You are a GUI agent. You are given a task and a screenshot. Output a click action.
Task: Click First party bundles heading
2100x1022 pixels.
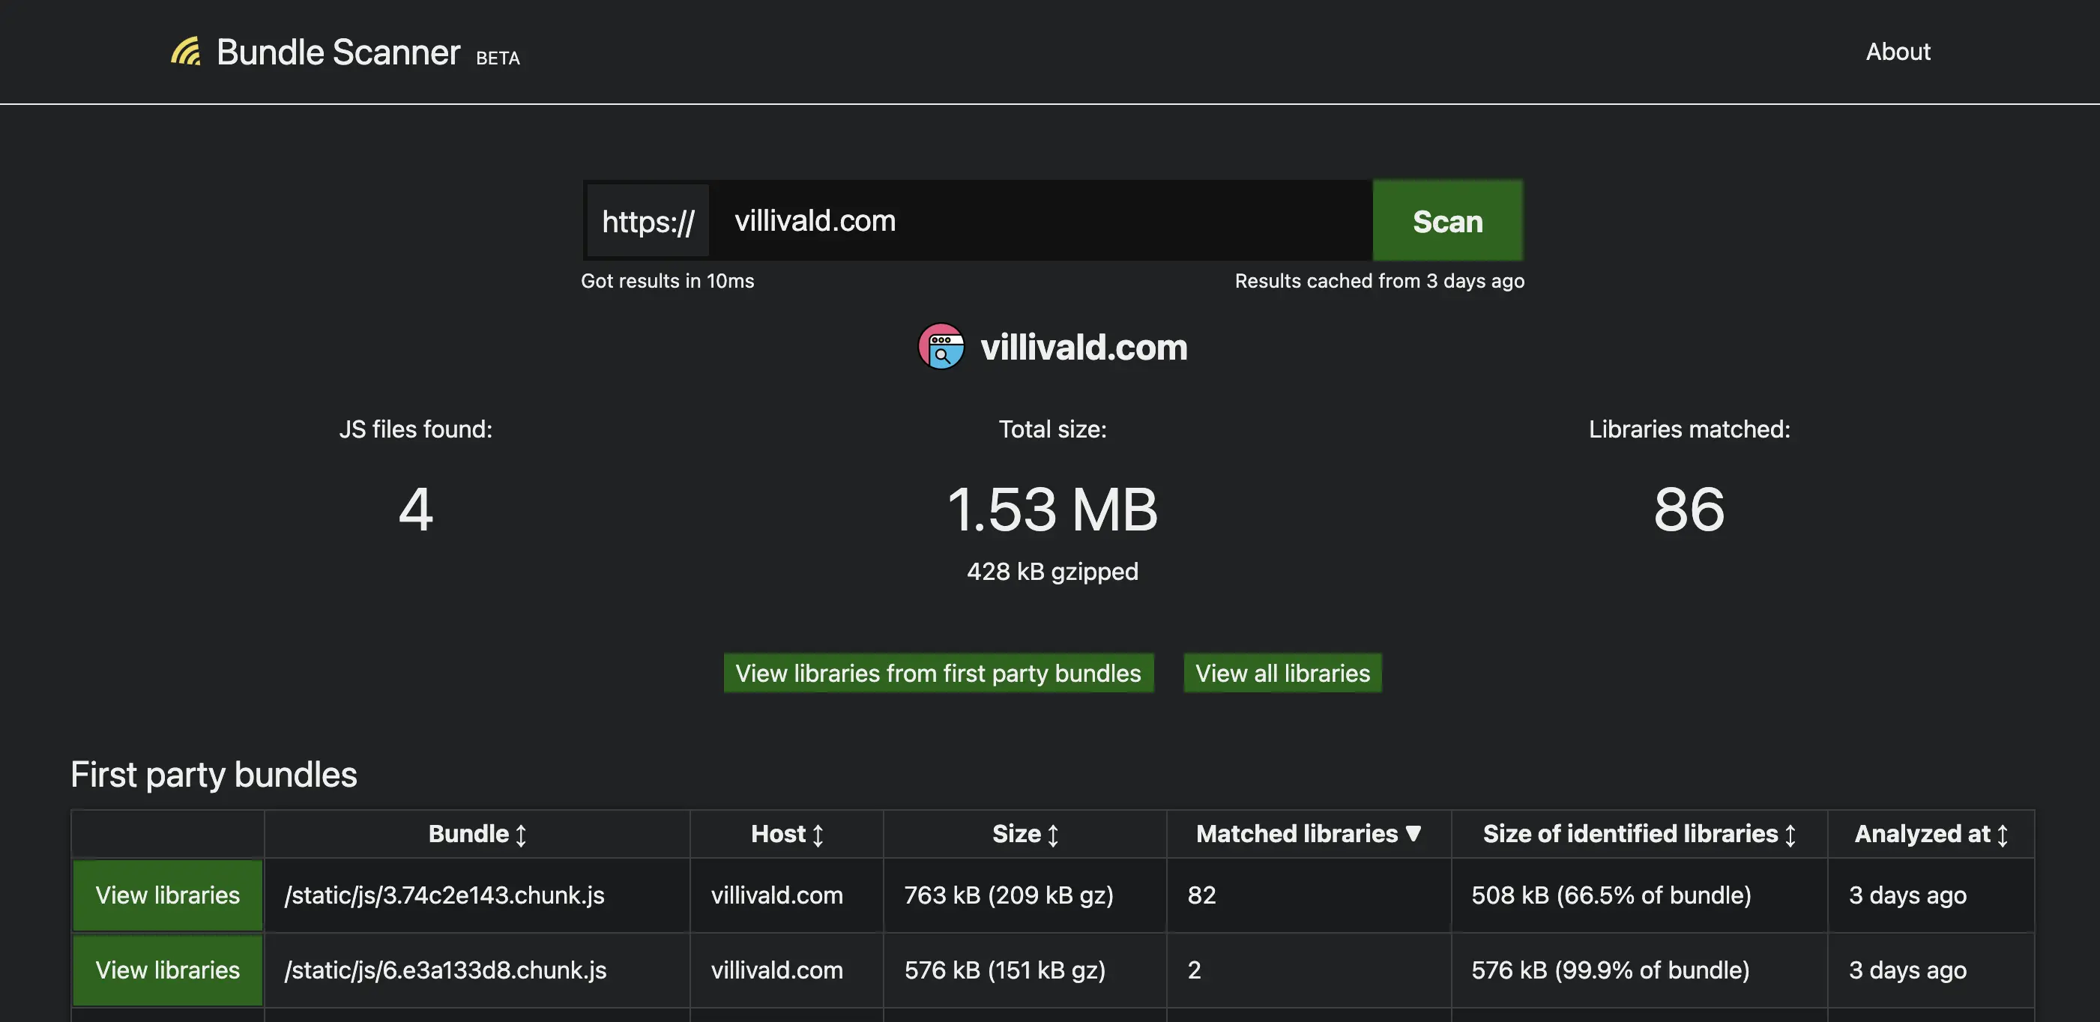click(x=214, y=774)
